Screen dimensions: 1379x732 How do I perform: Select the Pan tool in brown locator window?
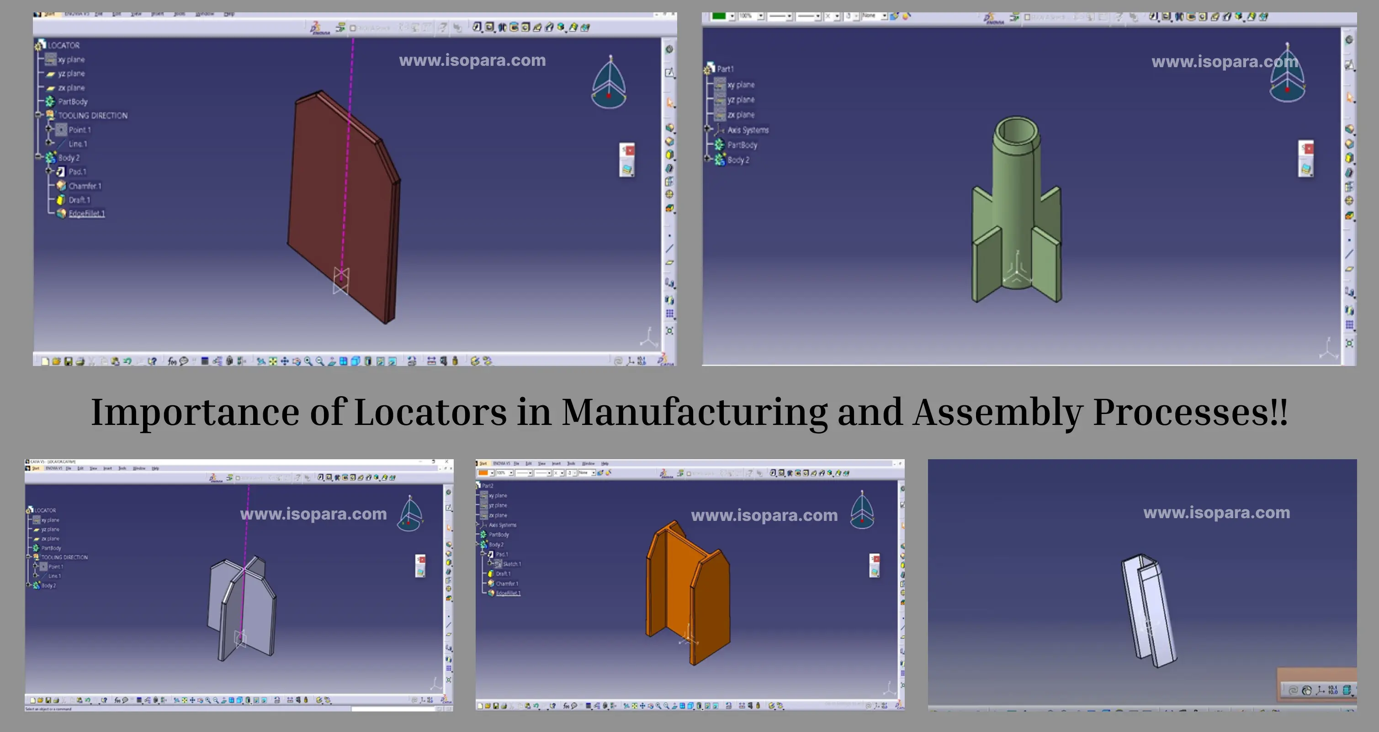(284, 361)
